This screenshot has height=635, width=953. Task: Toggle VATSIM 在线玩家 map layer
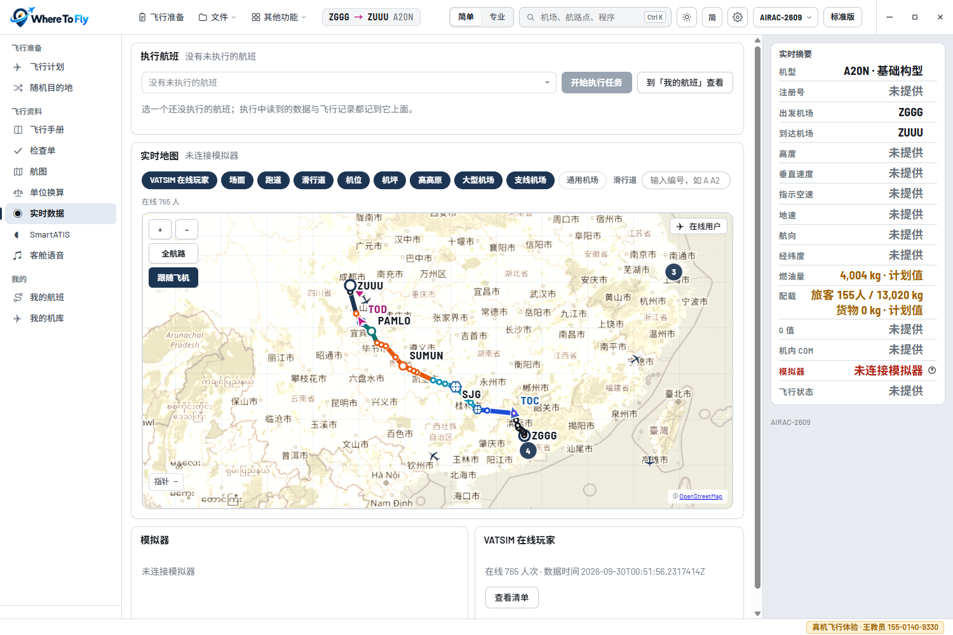pos(179,180)
